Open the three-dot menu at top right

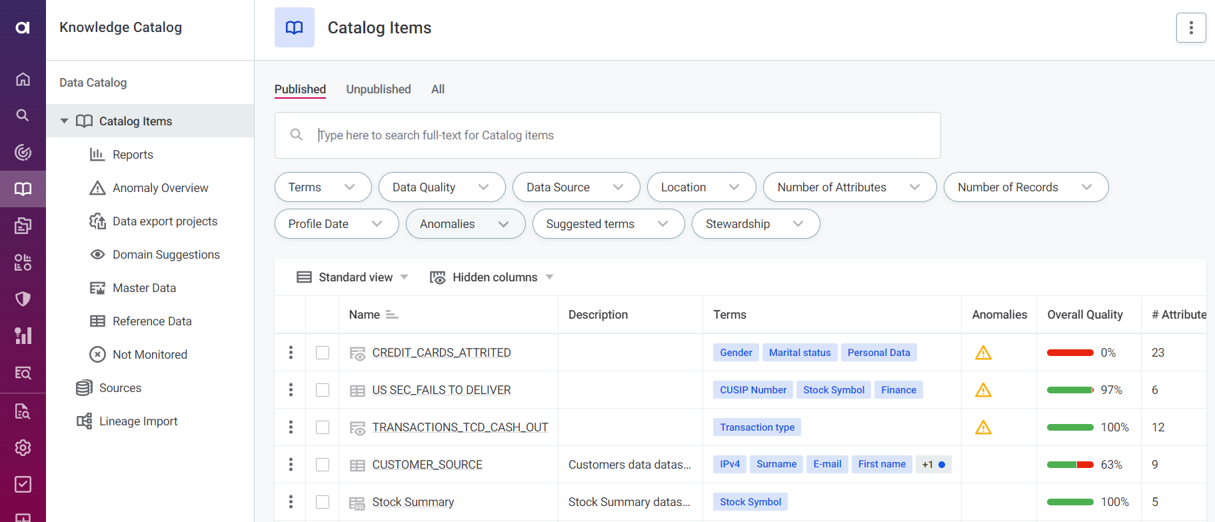[1191, 28]
